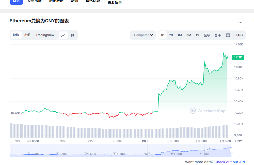Go to the 历史数据 tab

coord(56,1)
